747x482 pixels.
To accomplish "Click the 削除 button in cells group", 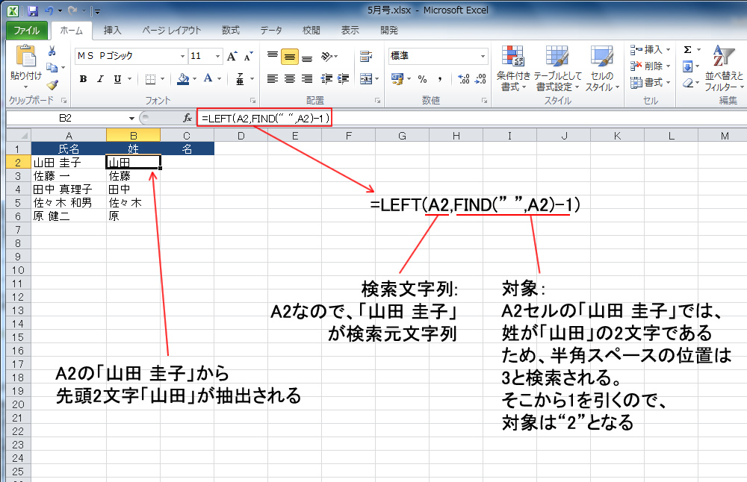I will (x=651, y=66).
